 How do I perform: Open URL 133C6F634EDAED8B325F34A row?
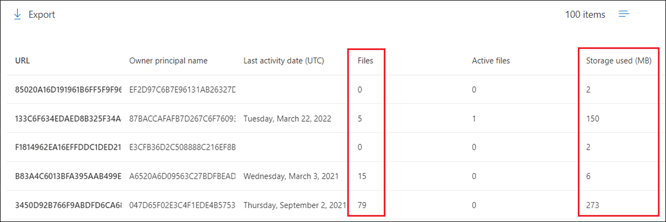pos(68,119)
